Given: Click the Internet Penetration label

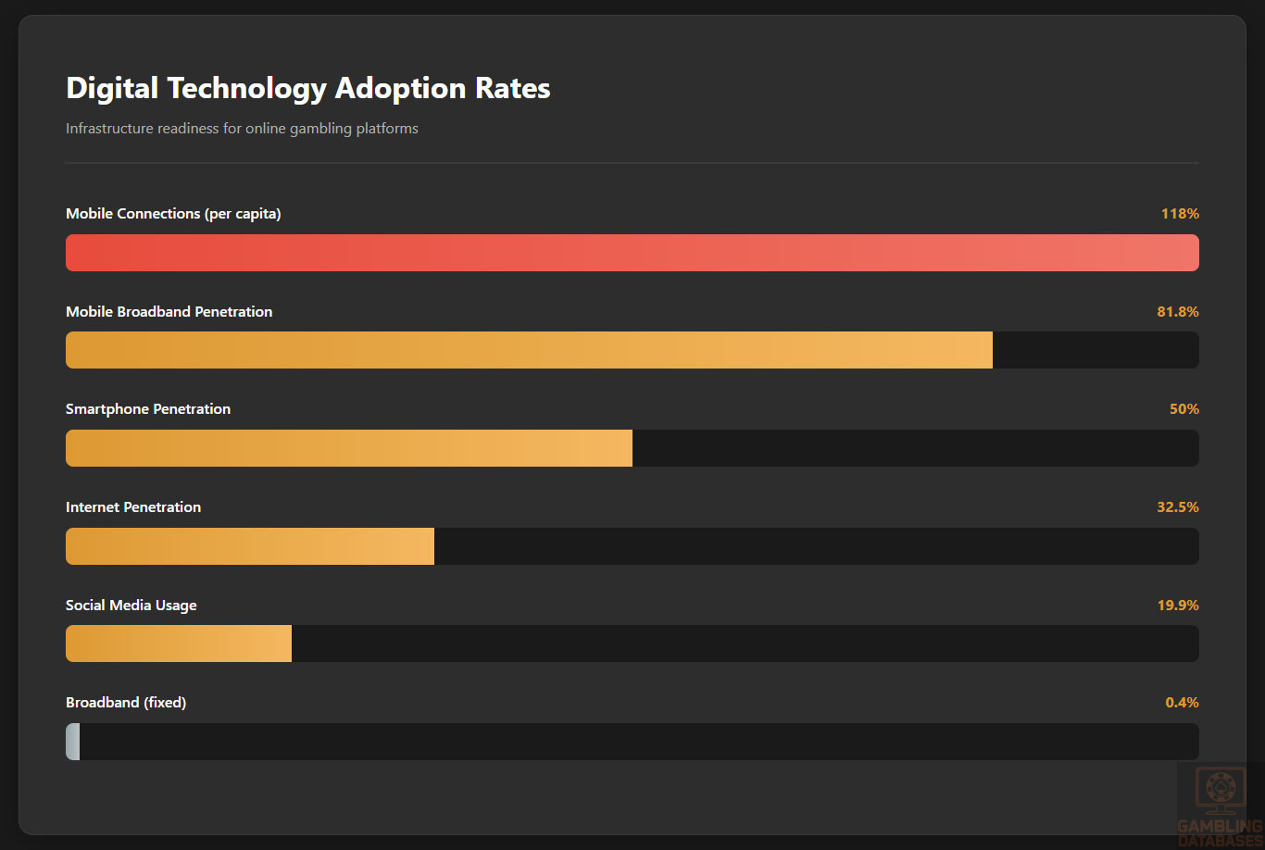Looking at the screenshot, I should 133,507.
